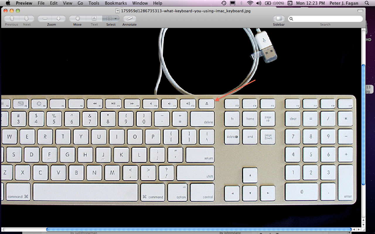
Task: Click inside the Search field
Action: point(325,18)
